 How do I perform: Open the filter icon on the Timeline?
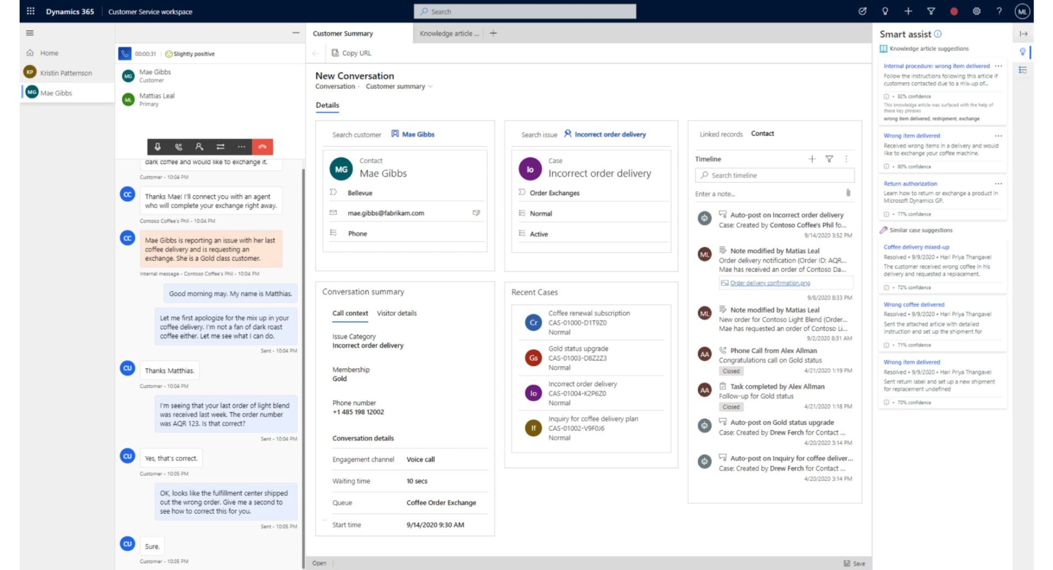(x=829, y=159)
